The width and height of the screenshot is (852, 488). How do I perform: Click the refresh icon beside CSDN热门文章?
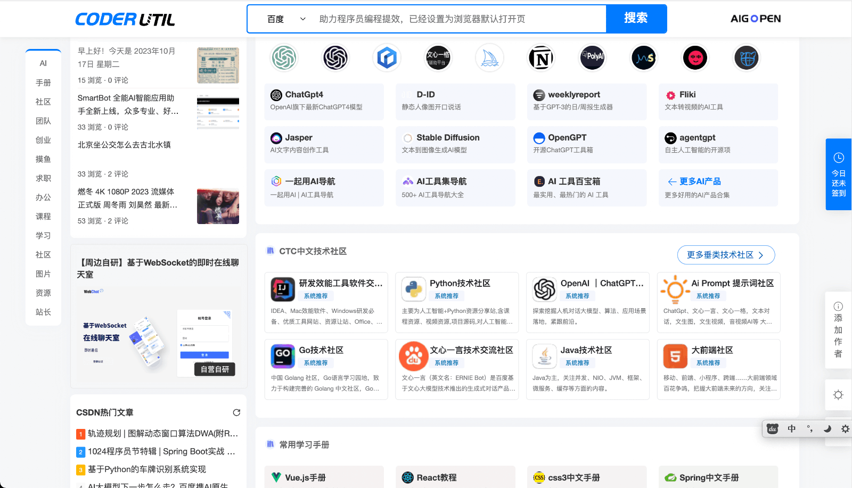tap(237, 412)
